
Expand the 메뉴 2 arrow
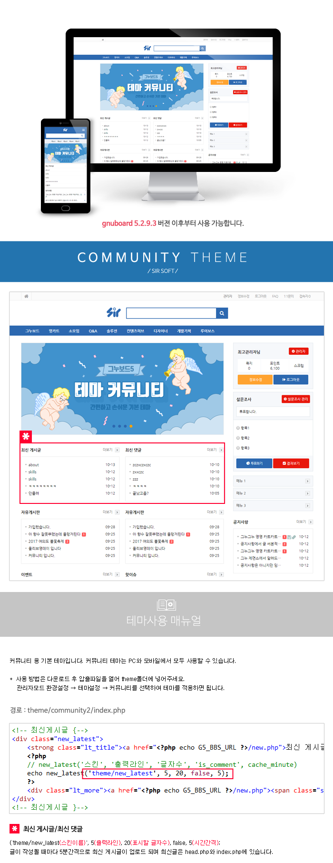307,493
